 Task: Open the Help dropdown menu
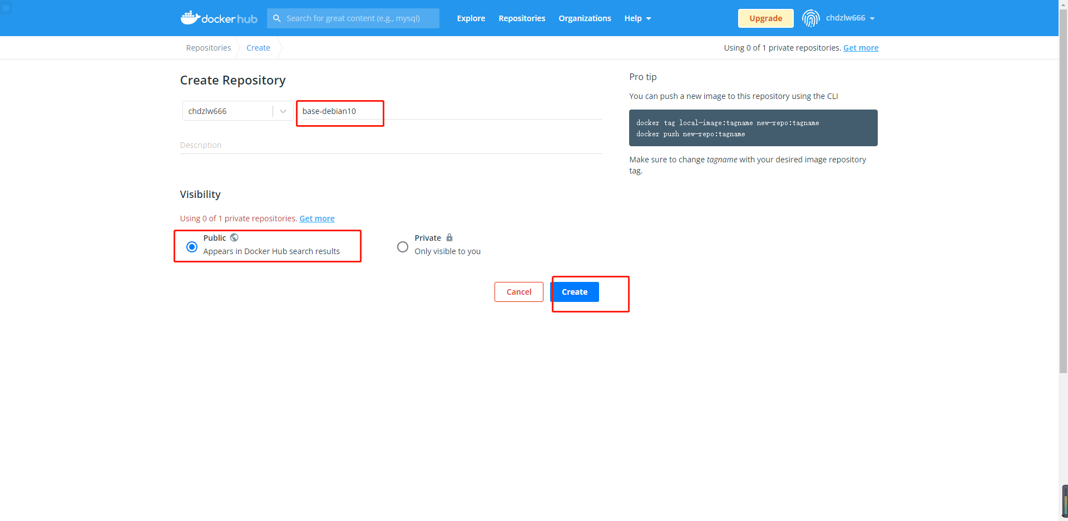click(637, 18)
